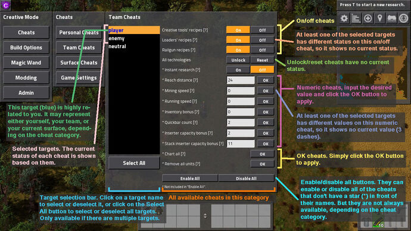Viewport: 411px width, 231px height.
Task: Turn off Creative tools' recipes
Action: coord(262,30)
